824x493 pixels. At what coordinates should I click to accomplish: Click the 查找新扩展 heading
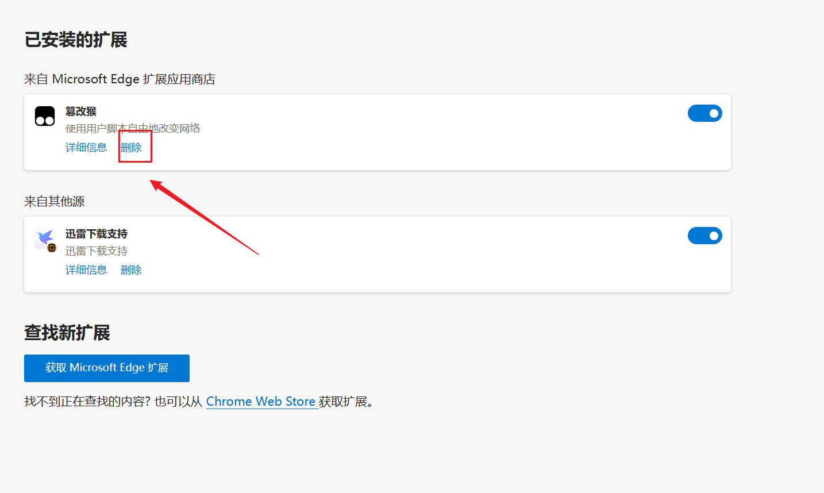click(x=67, y=333)
